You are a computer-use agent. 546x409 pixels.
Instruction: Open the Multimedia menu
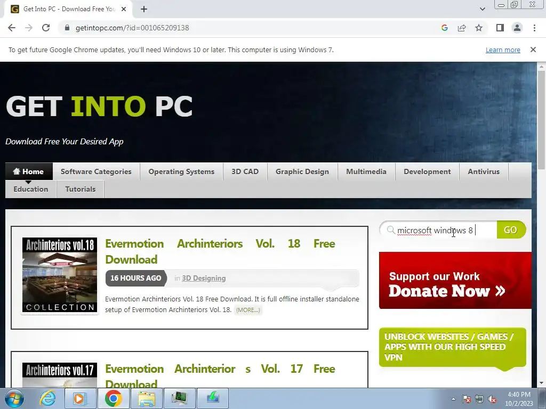(x=366, y=171)
